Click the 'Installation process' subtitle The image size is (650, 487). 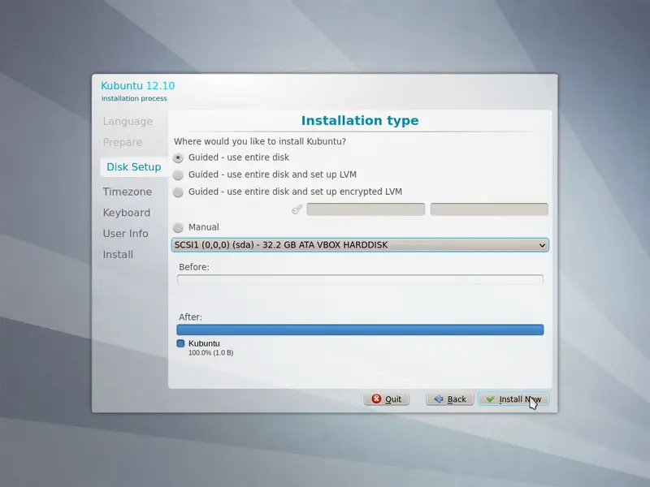[x=134, y=98]
